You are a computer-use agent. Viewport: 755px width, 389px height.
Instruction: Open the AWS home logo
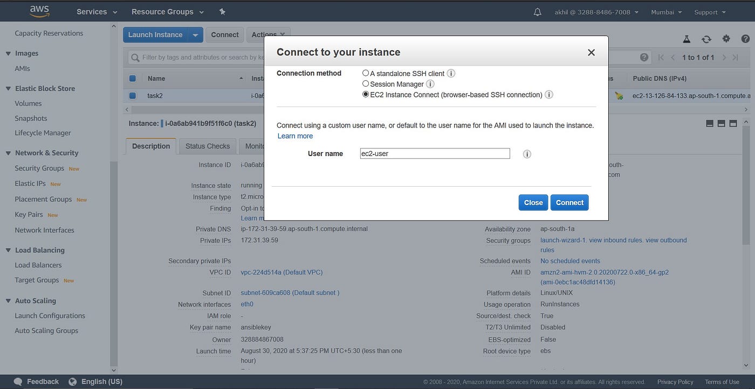(x=39, y=11)
